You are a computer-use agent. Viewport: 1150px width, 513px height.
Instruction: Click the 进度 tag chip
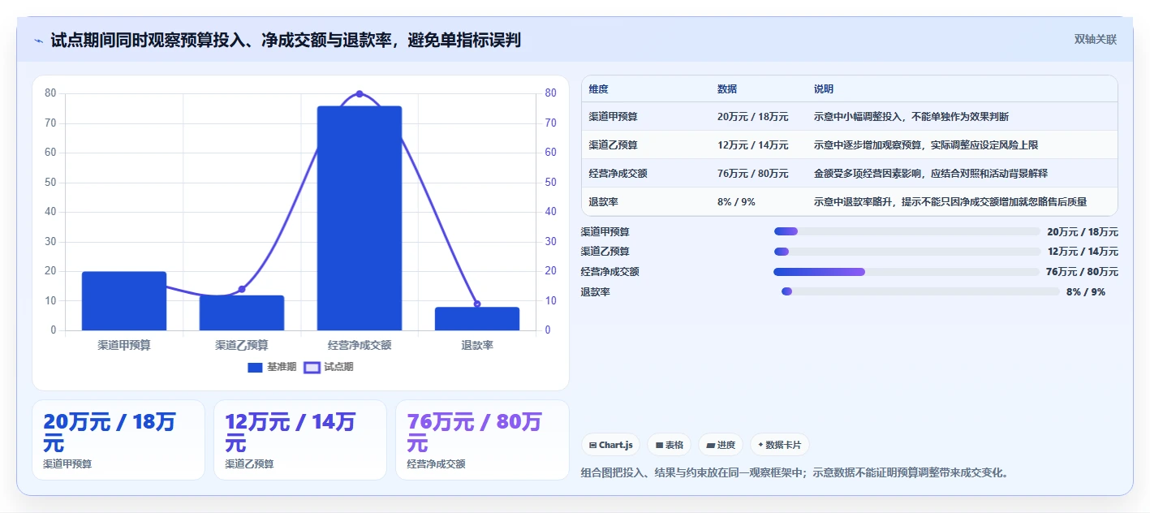point(721,445)
